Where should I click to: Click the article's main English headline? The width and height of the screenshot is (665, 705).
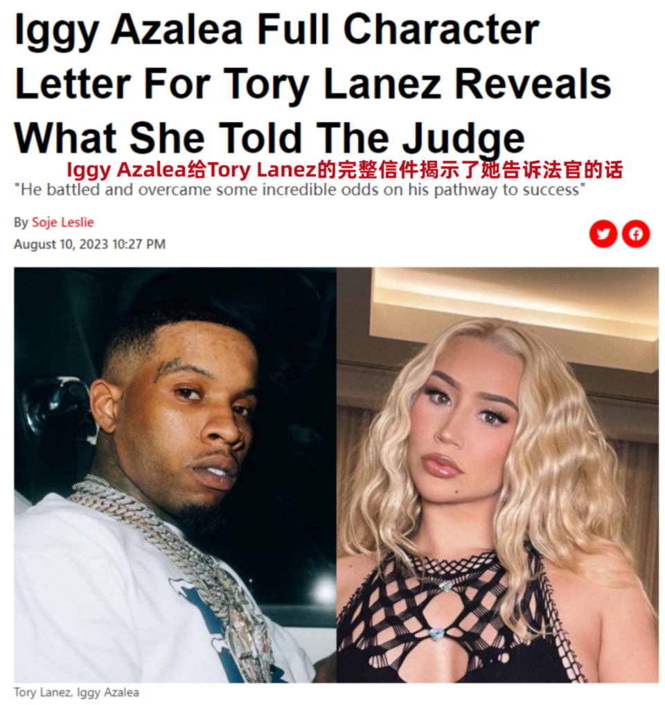tap(313, 83)
